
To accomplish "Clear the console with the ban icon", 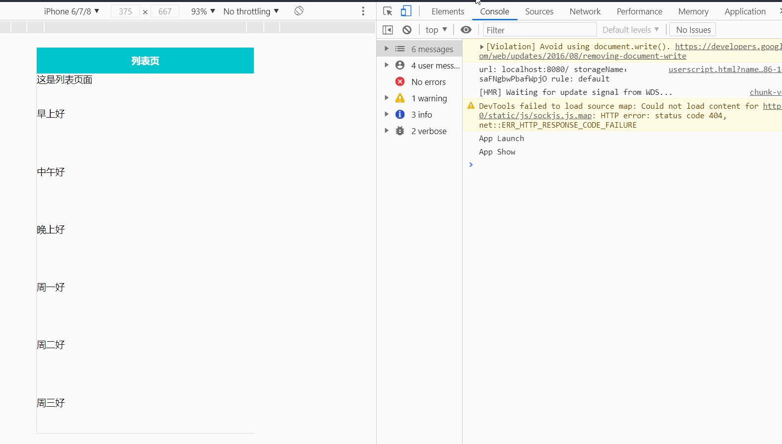I will (x=407, y=30).
